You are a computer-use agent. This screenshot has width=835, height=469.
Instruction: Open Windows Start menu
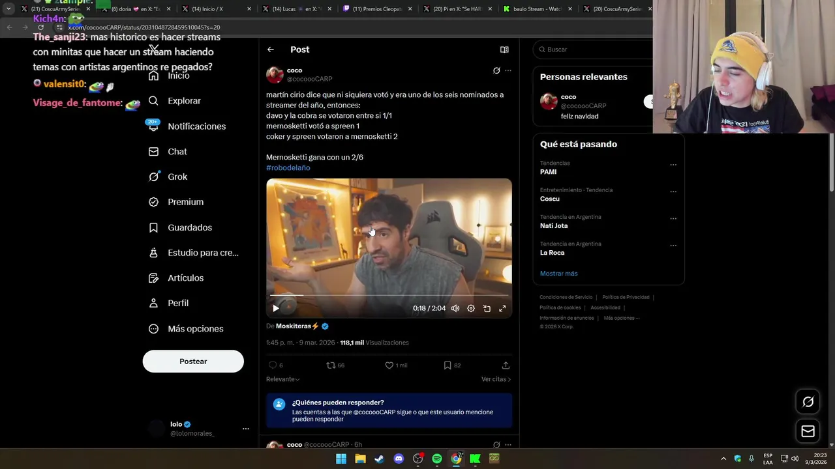tap(341, 459)
